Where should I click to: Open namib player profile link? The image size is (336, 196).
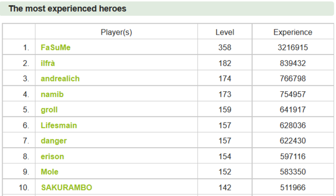(x=52, y=94)
